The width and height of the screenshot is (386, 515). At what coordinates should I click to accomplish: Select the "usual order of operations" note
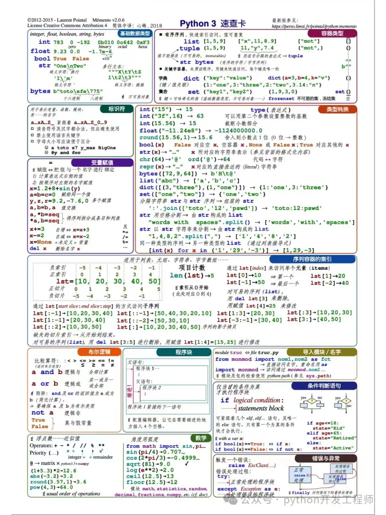coord(73,494)
